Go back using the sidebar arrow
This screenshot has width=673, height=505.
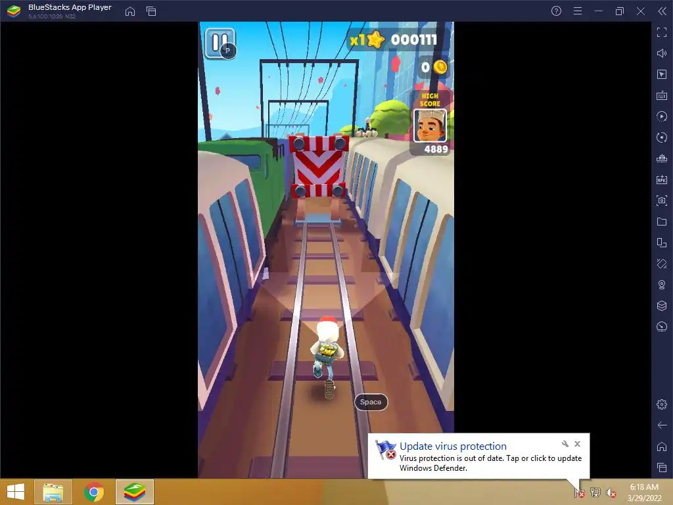point(662,425)
